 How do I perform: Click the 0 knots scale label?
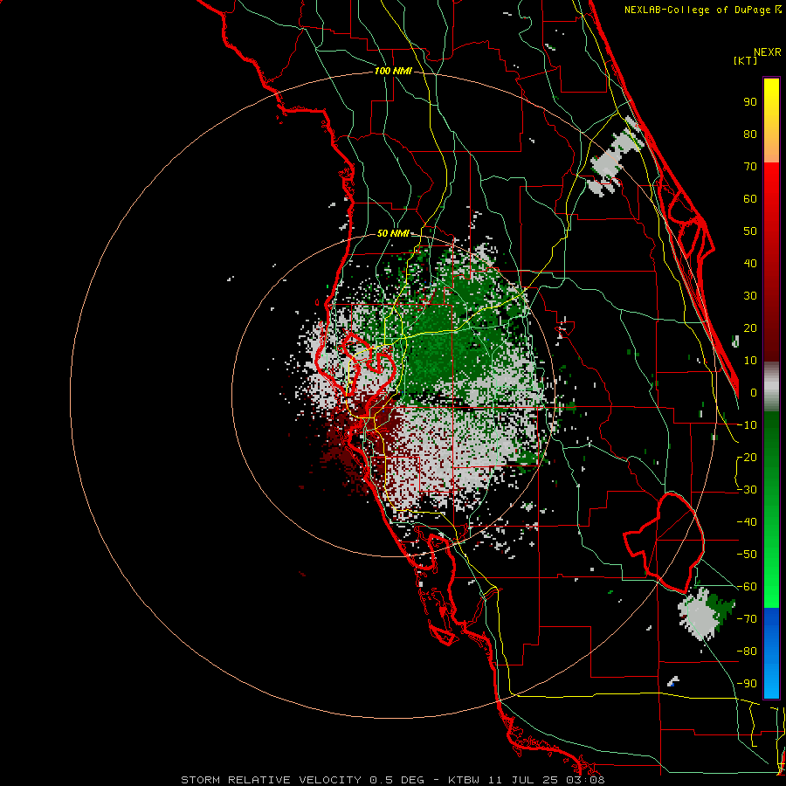(x=754, y=393)
